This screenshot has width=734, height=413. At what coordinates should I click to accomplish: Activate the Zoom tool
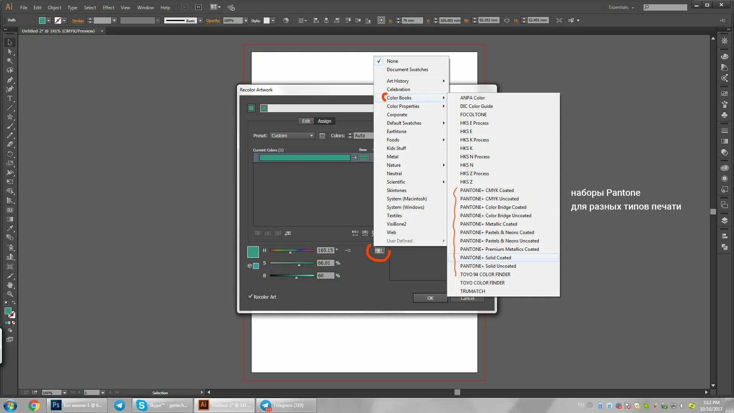tap(10, 294)
